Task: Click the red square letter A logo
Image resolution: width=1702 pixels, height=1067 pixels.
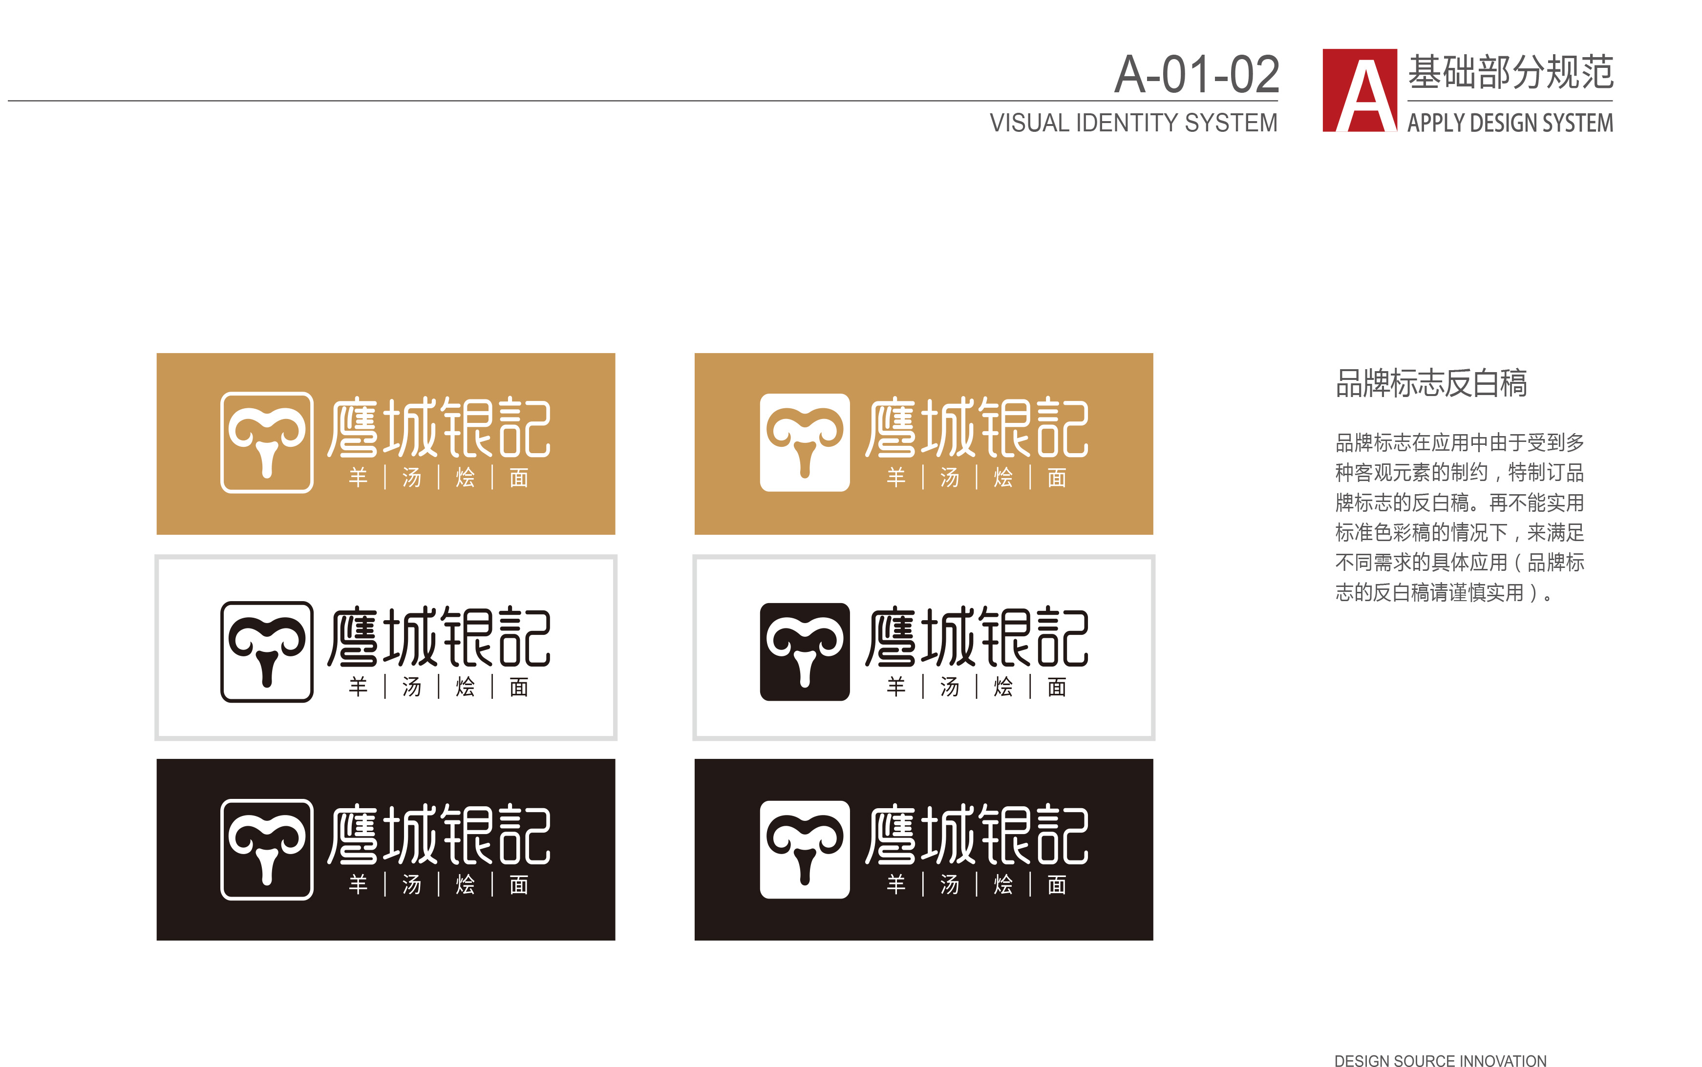Action: tap(1359, 90)
